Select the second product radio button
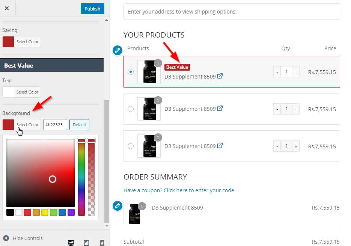Screen dimensions: 351x246 (x=130, y=109)
